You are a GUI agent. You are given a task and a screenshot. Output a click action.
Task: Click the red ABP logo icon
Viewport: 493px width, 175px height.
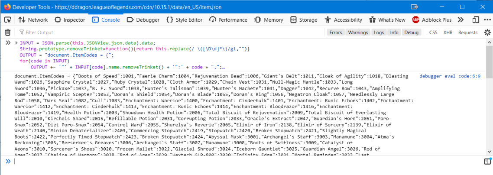tap(415, 20)
